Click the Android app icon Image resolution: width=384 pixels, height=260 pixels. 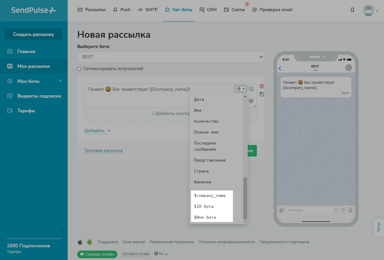coord(89,242)
